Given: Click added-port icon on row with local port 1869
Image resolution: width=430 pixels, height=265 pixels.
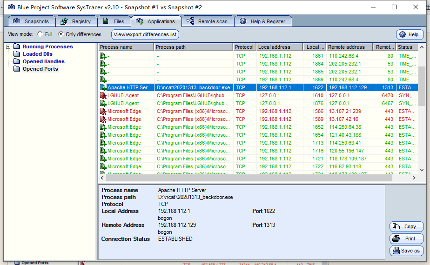Looking at the screenshot, I should 103,80.
